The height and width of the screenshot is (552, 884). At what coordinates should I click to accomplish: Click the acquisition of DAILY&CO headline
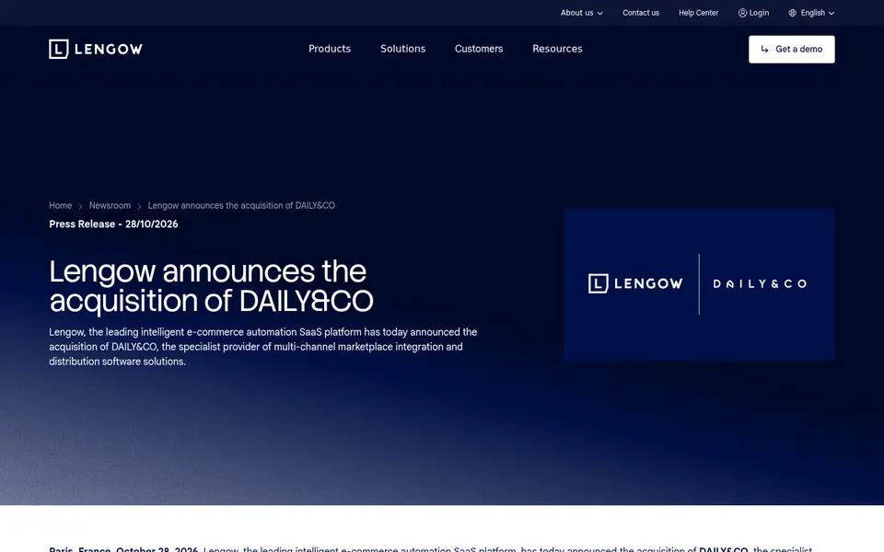coord(211,286)
